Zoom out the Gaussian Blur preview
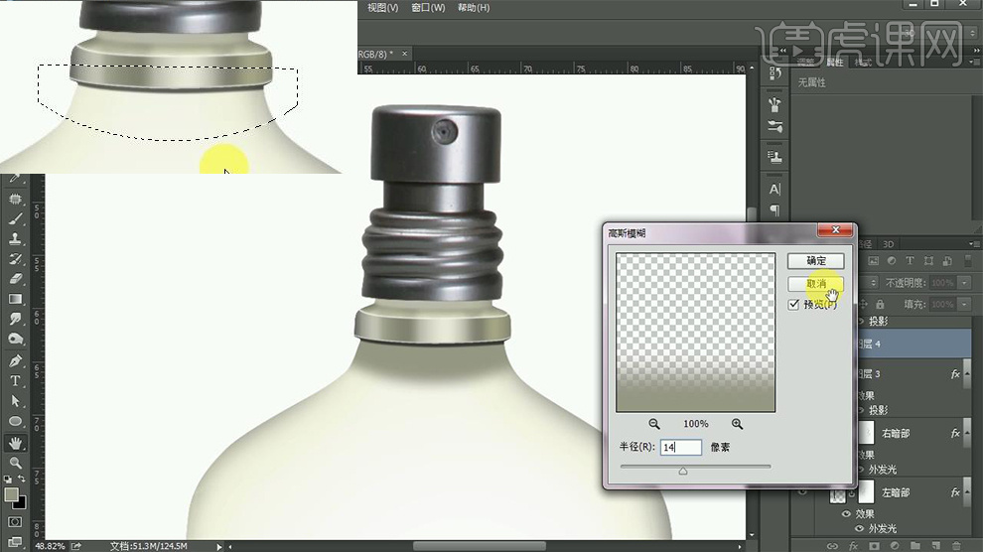This screenshot has height=552, width=983. (x=654, y=424)
